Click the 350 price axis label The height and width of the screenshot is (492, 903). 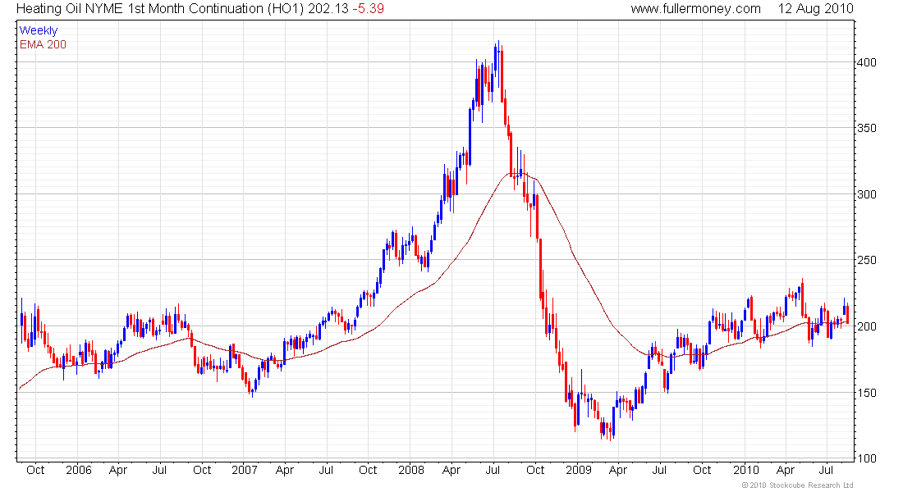[x=866, y=128]
